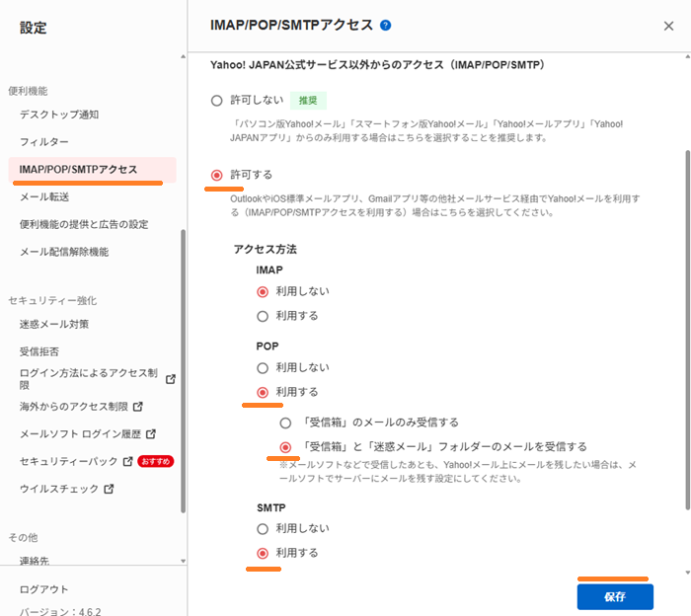Select 許可しない radio button
691x616 pixels.
pyautogui.click(x=217, y=100)
